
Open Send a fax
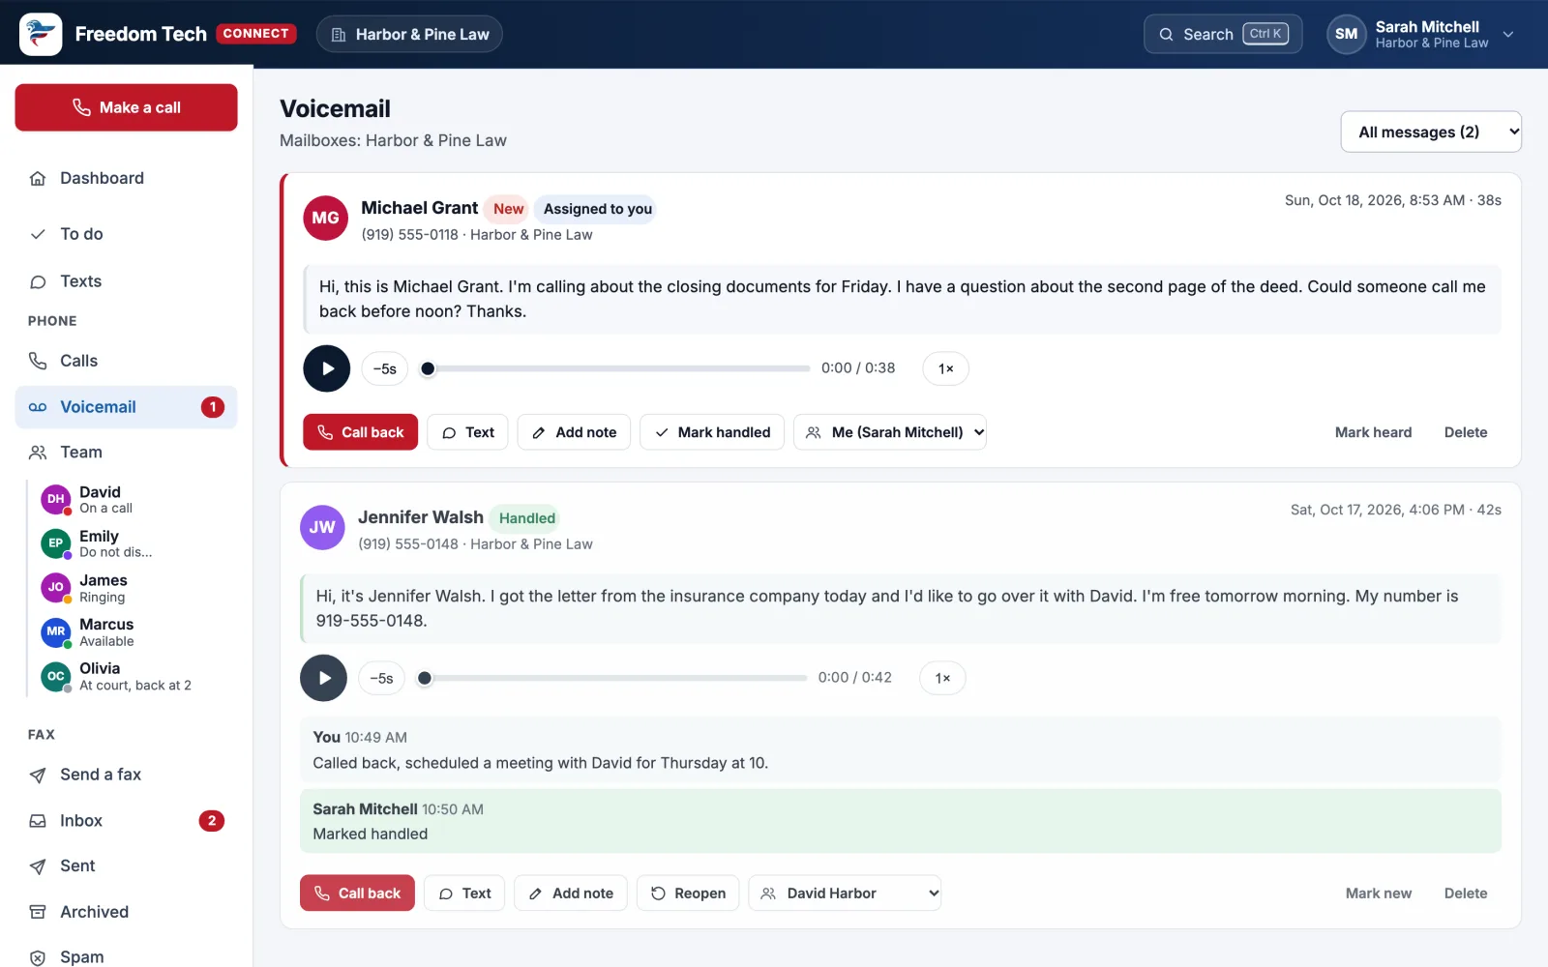126,775
